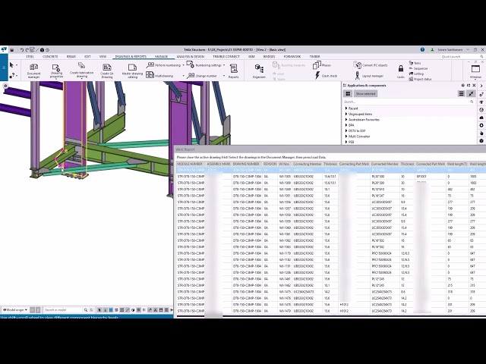
Task: Run Perform numbering
Action: (163, 65)
